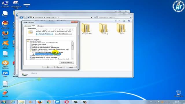Click the Change your view icon in Explorer
185x104 pixels.
[116, 21]
